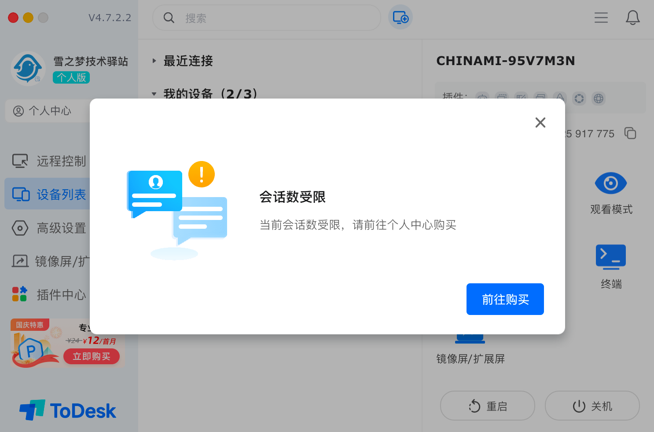
Task: Open 个人中心 in the sidebar
Action: (x=44, y=111)
